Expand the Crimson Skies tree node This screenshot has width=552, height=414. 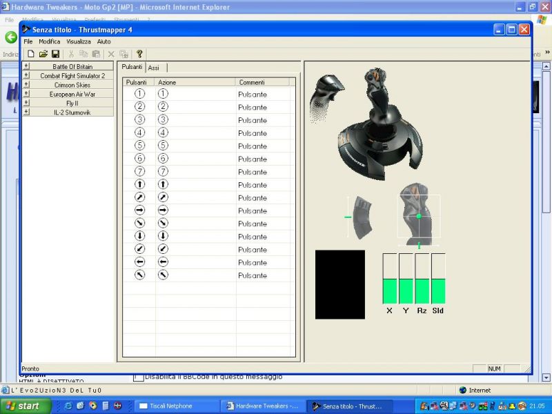(26, 84)
